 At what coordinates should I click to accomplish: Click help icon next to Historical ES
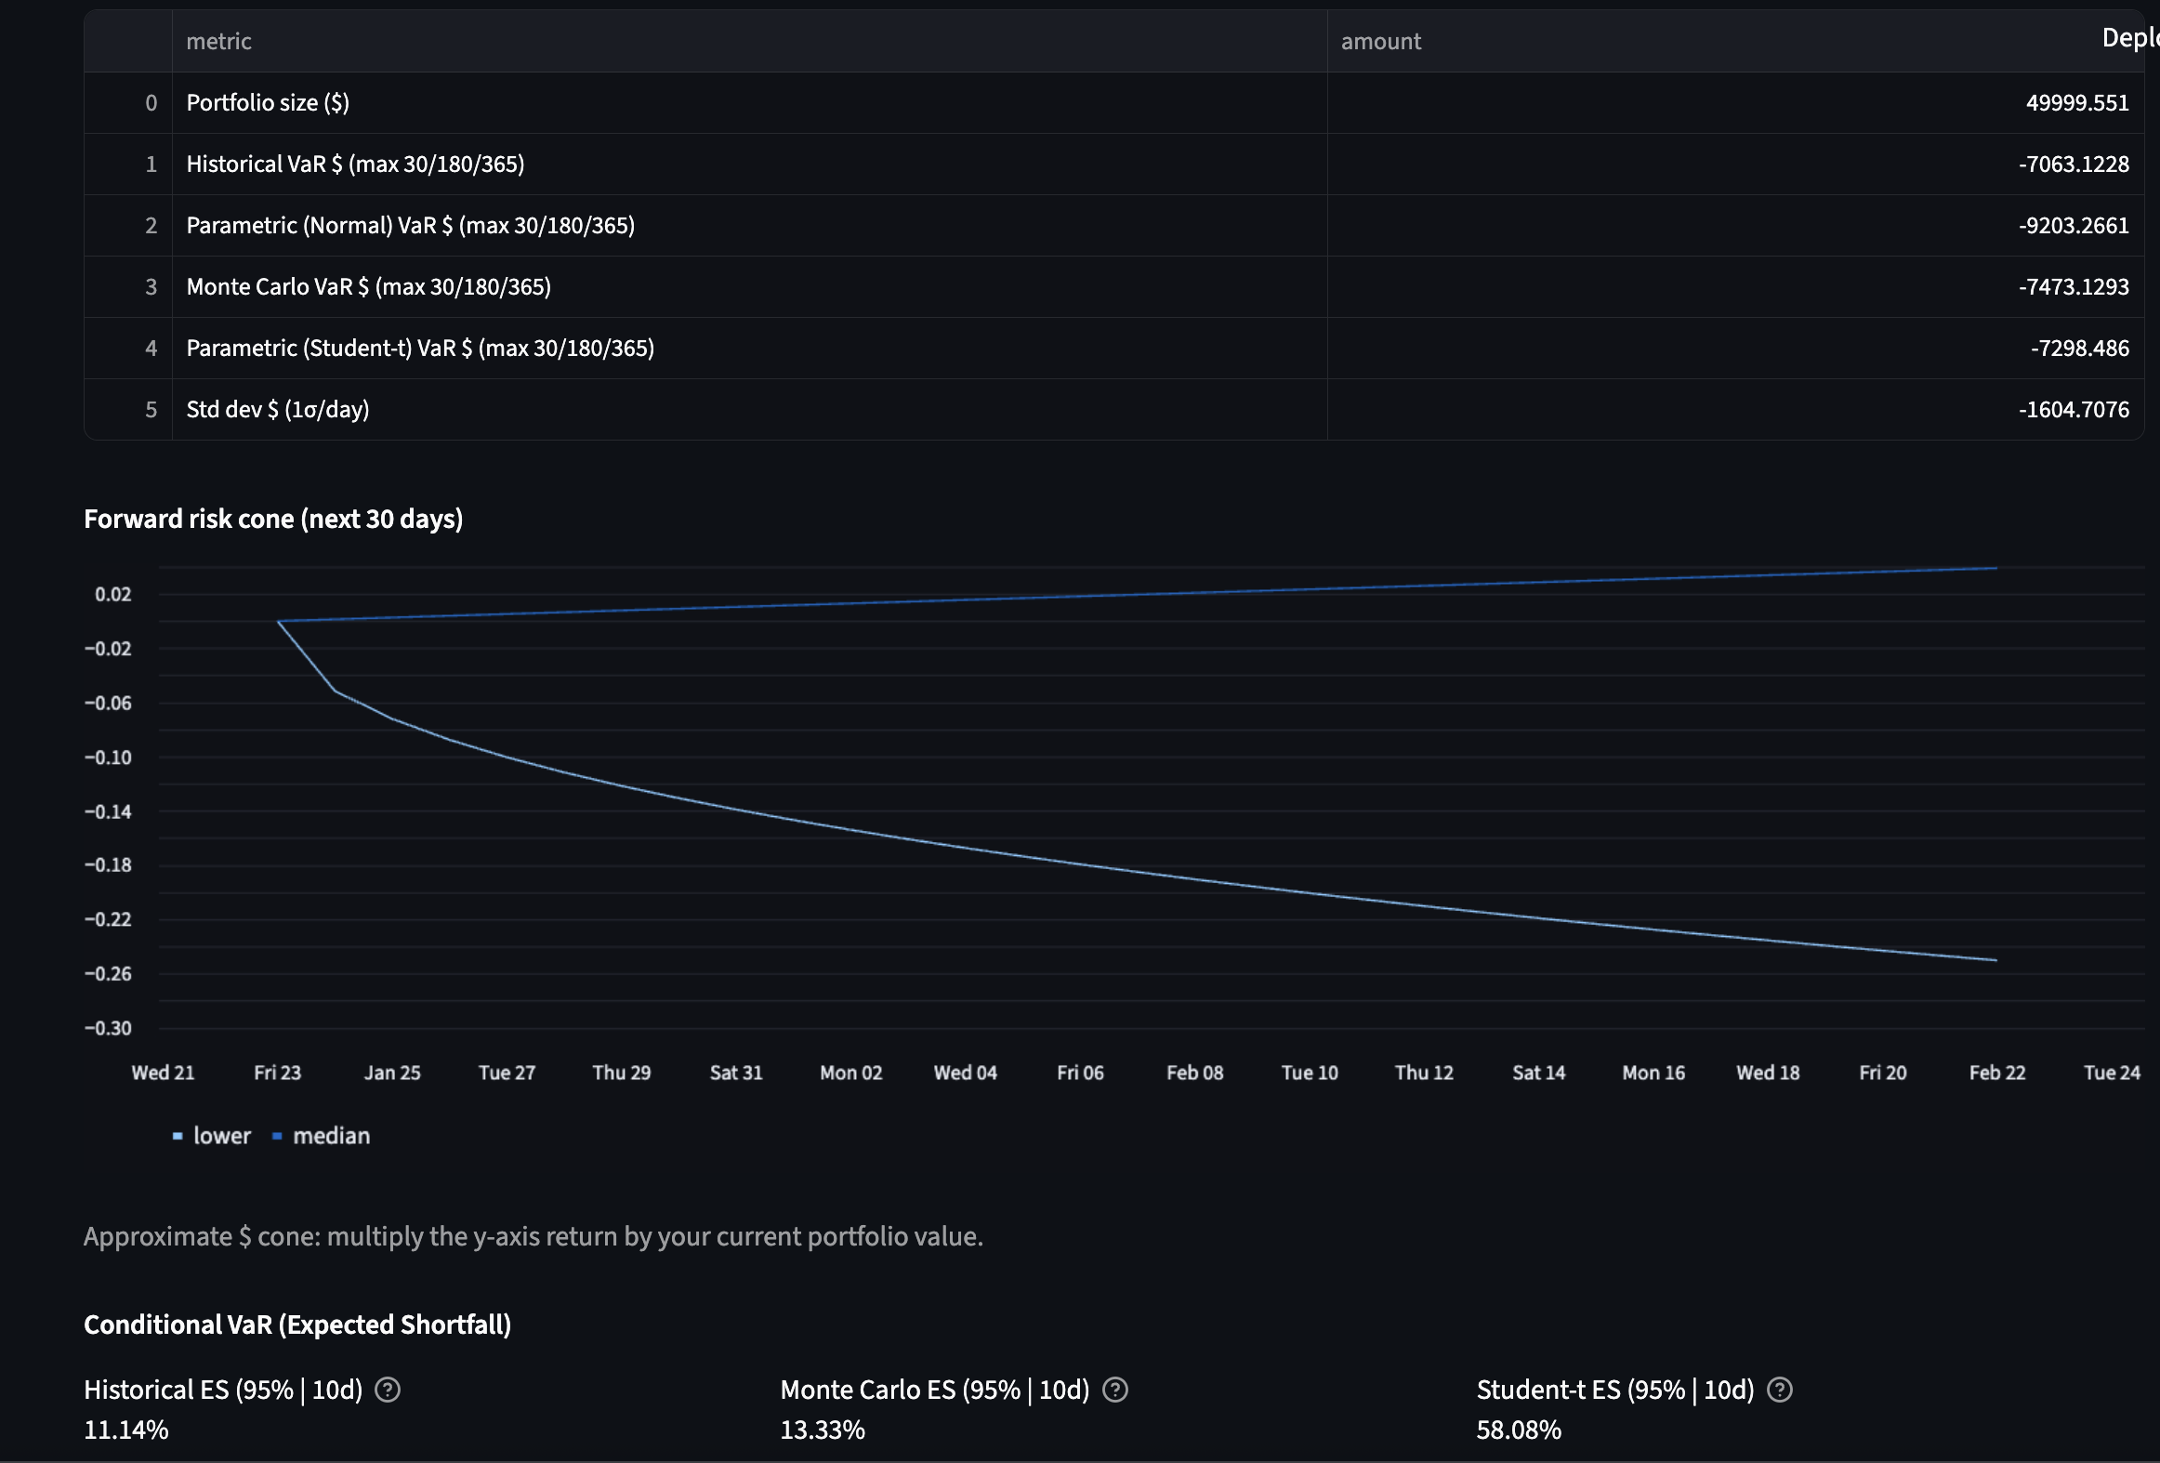click(x=387, y=1390)
